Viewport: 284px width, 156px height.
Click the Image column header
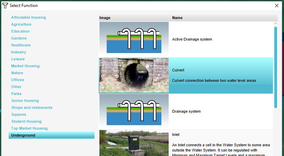click(x=105, y=18)
